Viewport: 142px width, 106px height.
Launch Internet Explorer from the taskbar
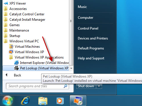(25, 101)
